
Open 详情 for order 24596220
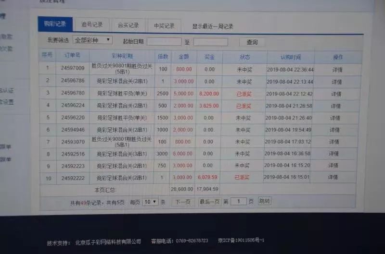[x=335, y=118]
